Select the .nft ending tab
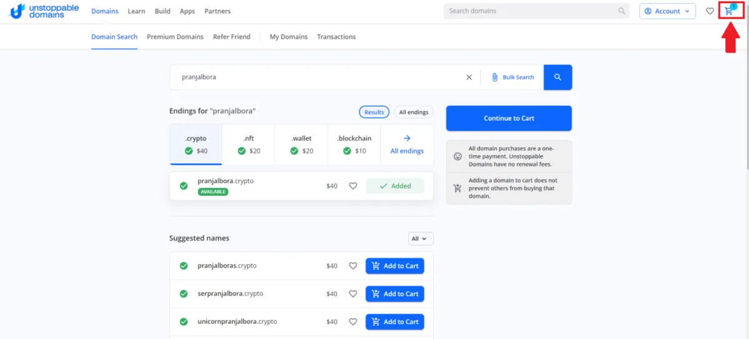 tap(248, 145)
